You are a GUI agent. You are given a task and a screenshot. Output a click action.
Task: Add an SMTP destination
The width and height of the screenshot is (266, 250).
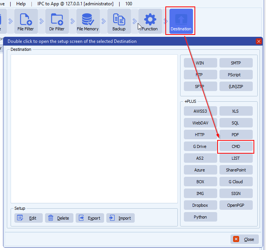coord(236,63)
